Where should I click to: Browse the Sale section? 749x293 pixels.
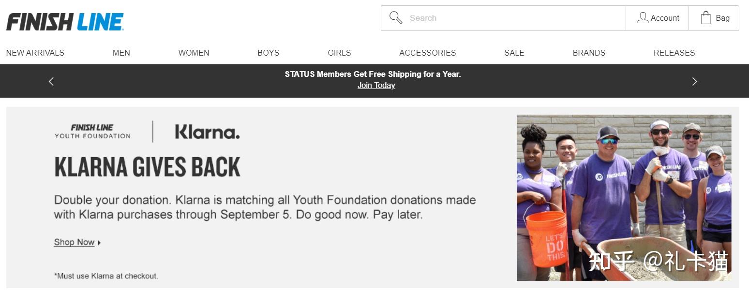(x=514, y=53)
